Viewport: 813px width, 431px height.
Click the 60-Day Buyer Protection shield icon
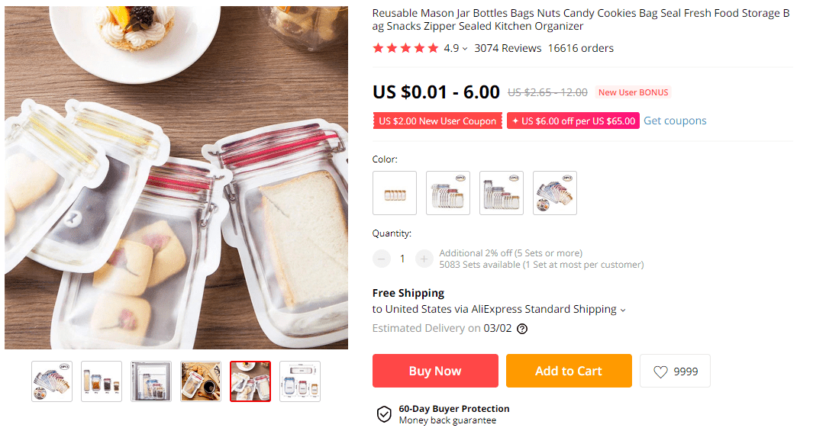click(x=384, y=414)
